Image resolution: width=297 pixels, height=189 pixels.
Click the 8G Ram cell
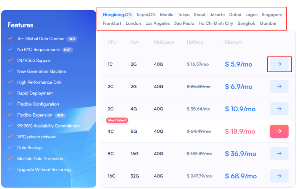[134, 131]
